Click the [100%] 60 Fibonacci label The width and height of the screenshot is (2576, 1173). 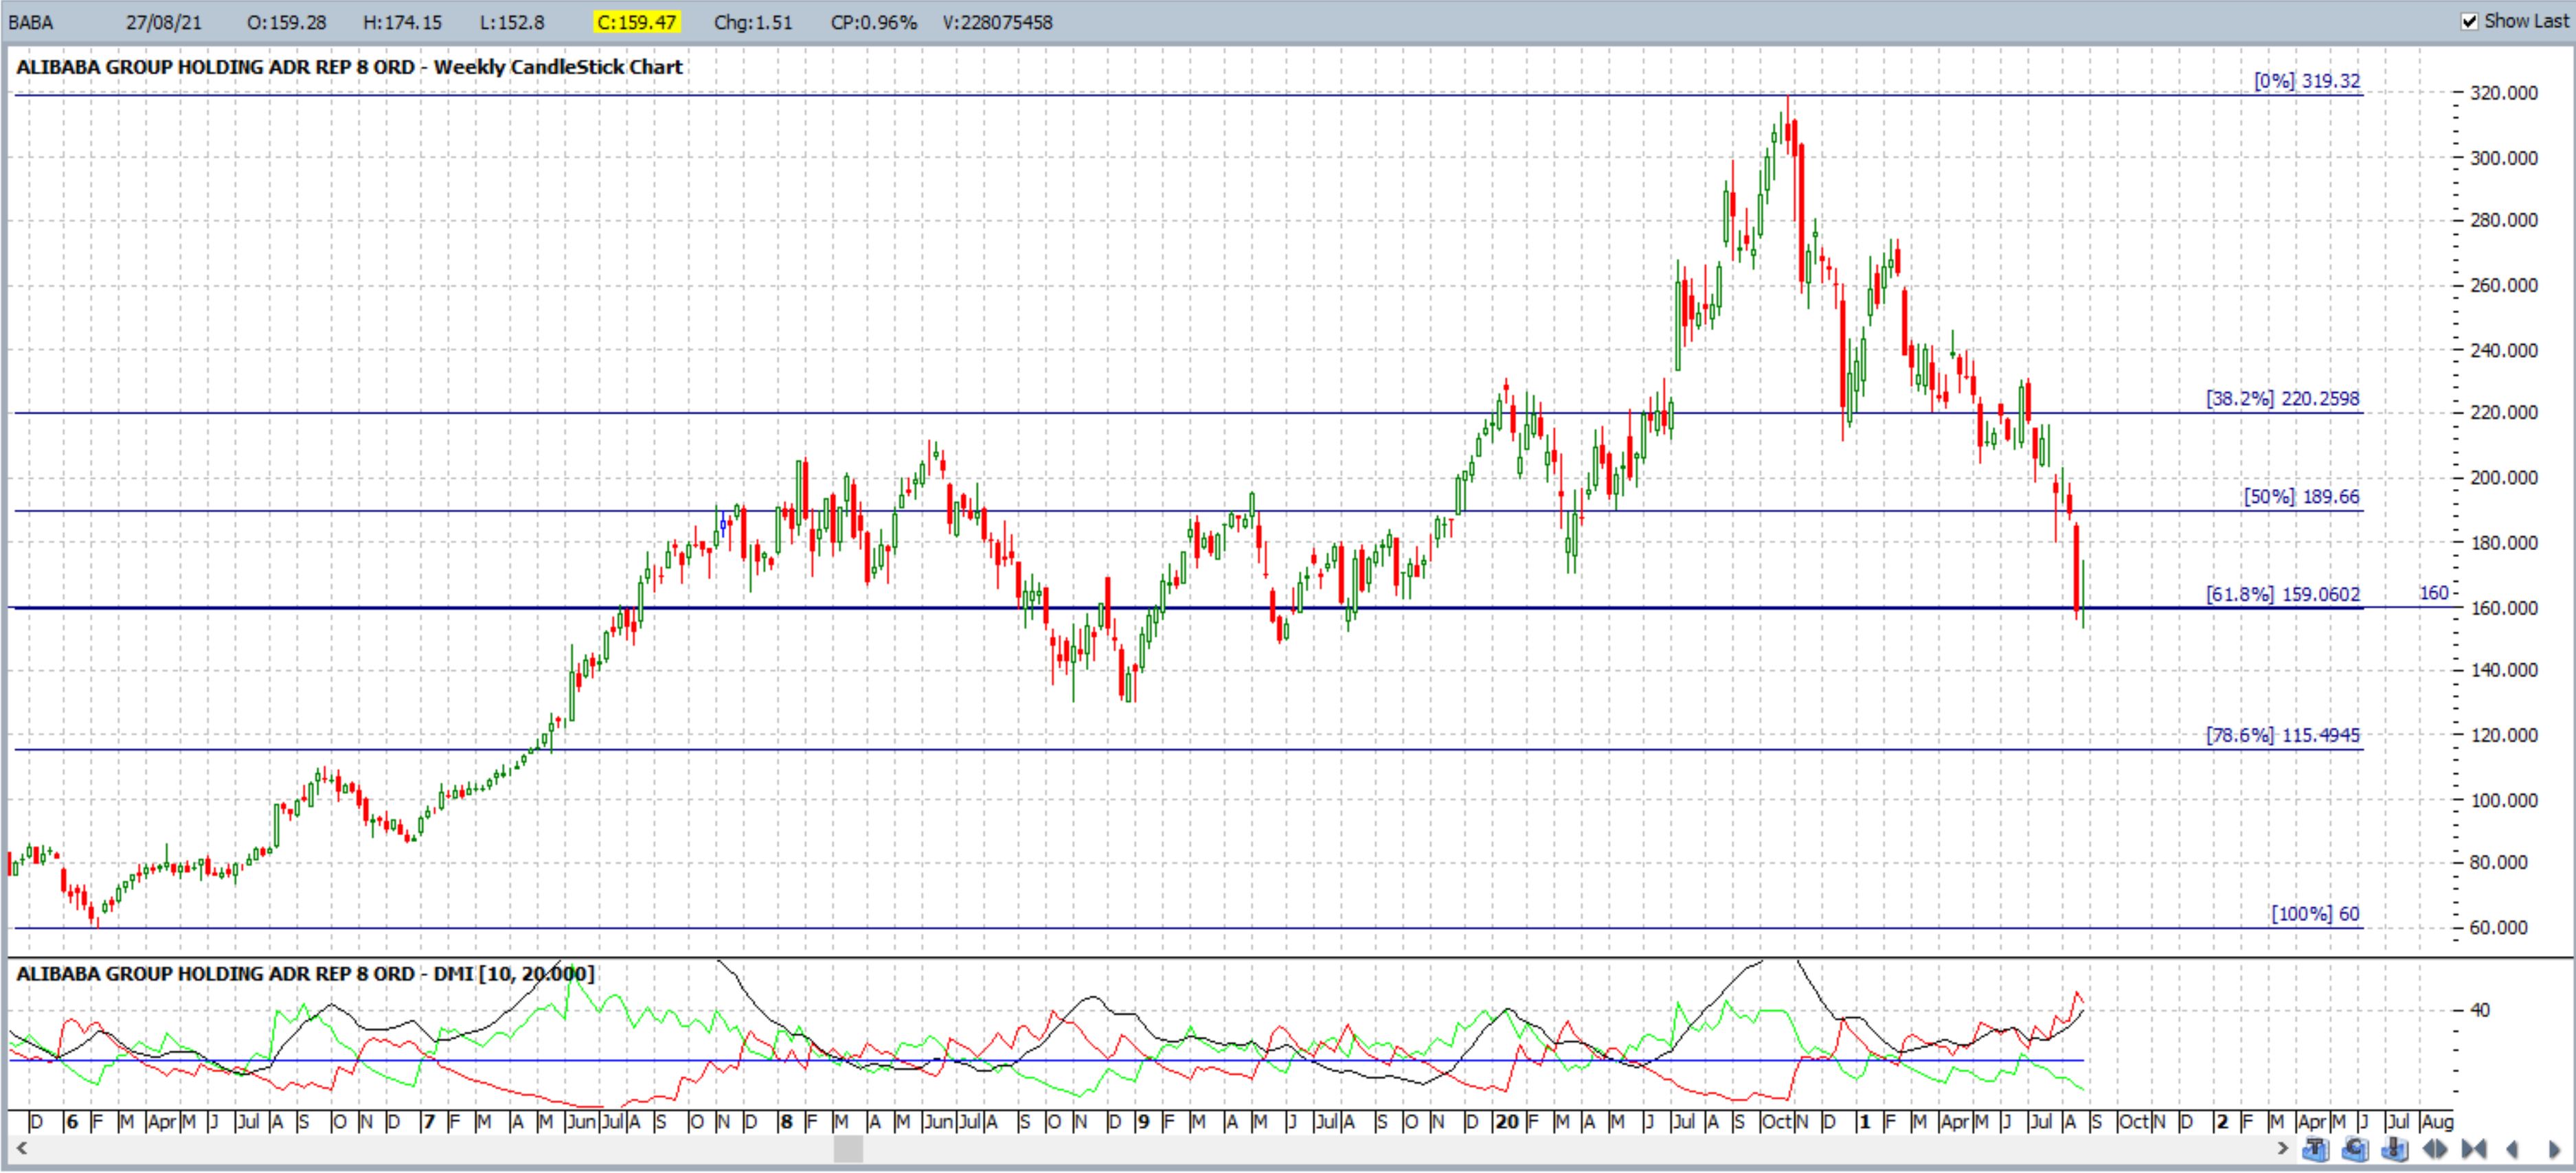[x=2315, y=914]
